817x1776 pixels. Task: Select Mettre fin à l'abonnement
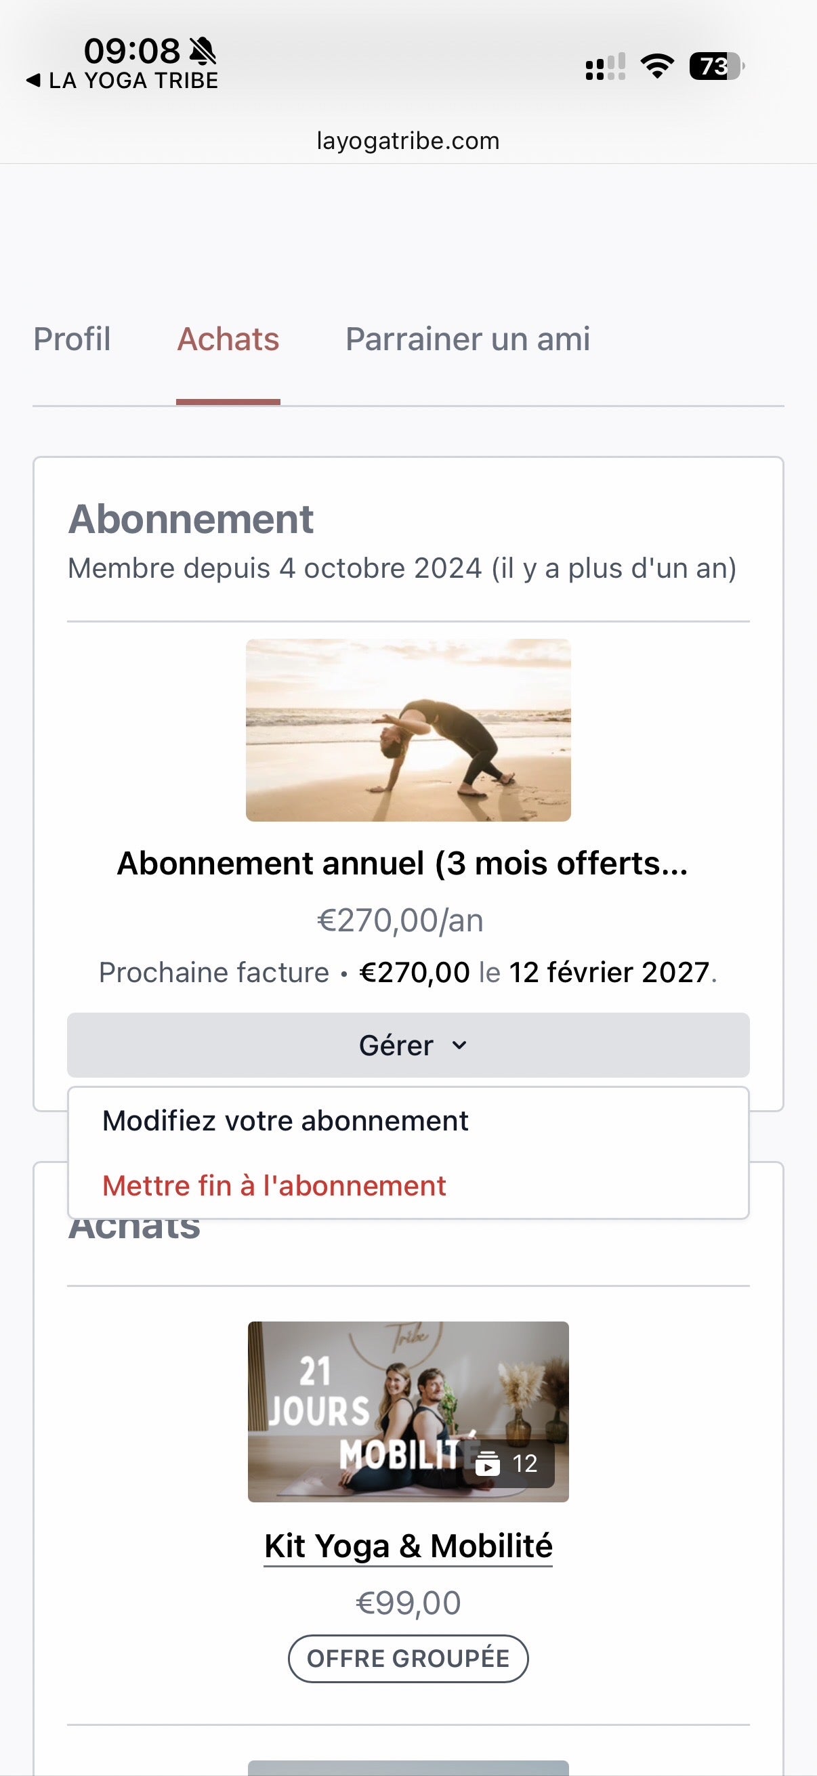point(274,1186)
